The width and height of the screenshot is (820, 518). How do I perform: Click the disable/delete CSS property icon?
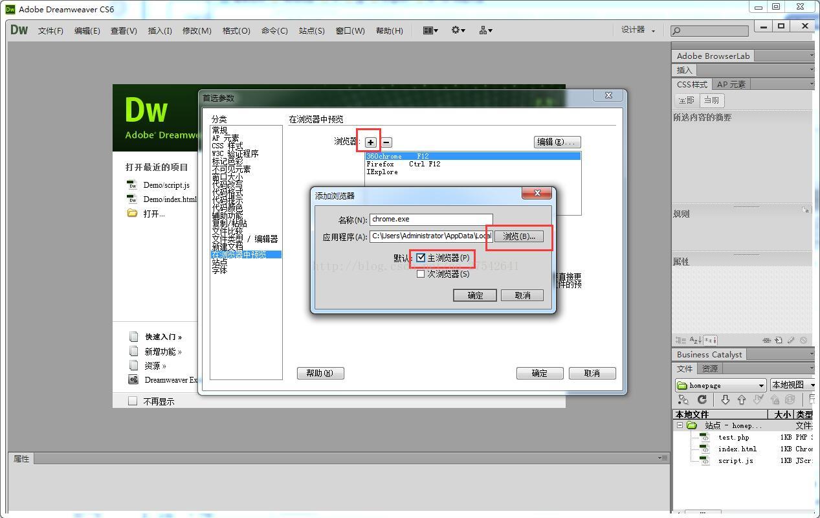pos(803,340)
